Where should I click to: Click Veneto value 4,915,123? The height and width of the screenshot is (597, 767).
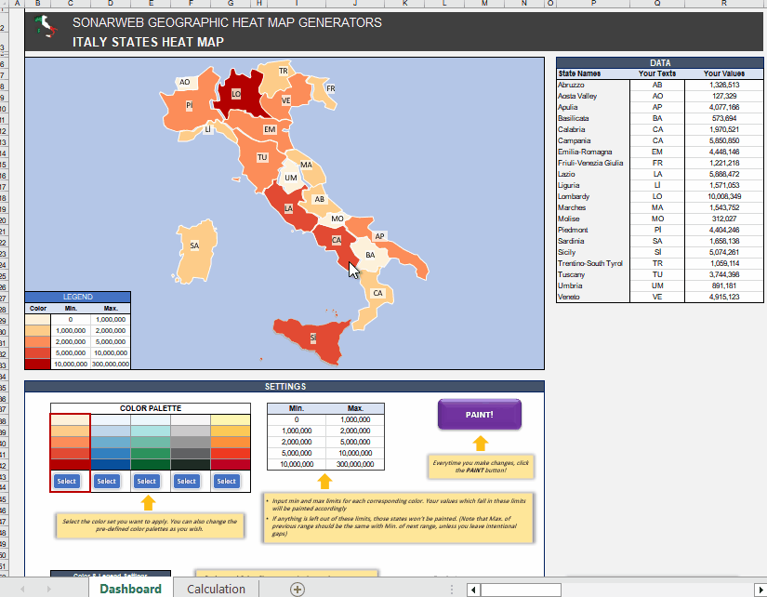point(724,297)
